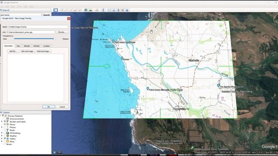Click the Add web image... button
This screenshot has width=278, height=156.
[28, 51]
